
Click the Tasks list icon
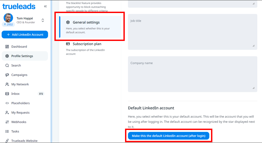coord(7,131)
